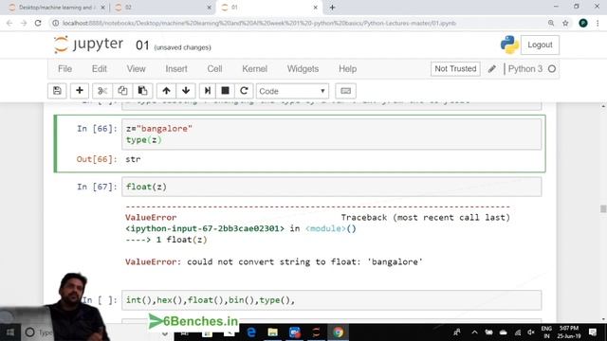Viewport: 607px width, 341px height.
Task: Open the Help menu
Action: pyautogui.click(x=348, y=69)
